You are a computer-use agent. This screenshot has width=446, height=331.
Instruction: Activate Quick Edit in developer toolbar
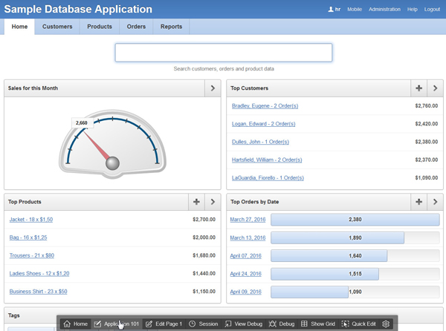coord(358,324)
